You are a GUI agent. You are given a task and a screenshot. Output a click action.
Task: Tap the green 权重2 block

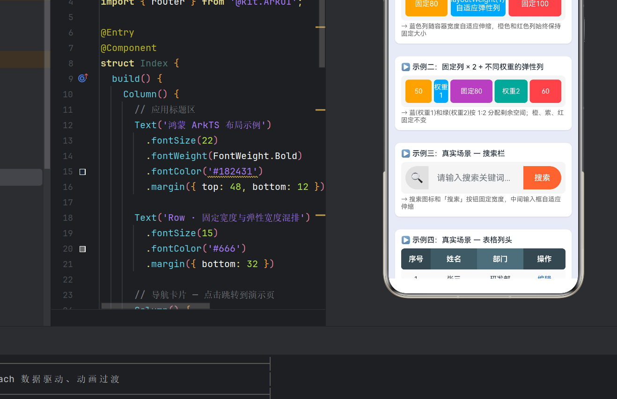[x=511, y=91]
